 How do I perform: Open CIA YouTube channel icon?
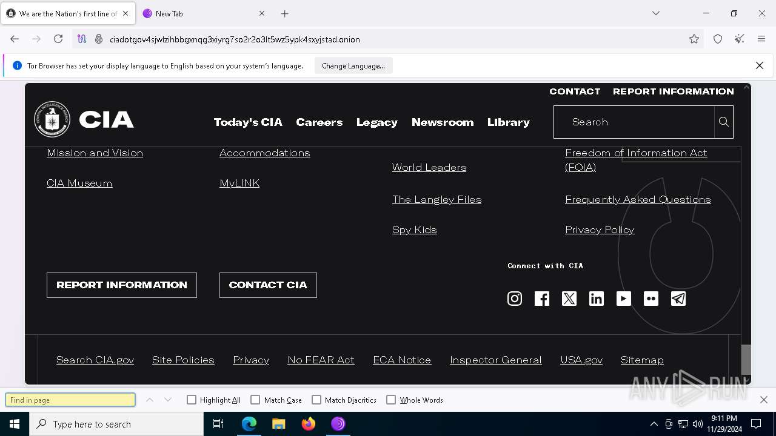[624, 299]
